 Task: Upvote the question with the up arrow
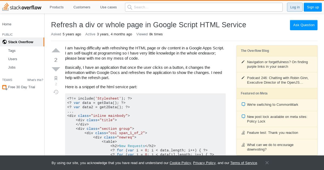pyautogui.click(x=56, y=50)
